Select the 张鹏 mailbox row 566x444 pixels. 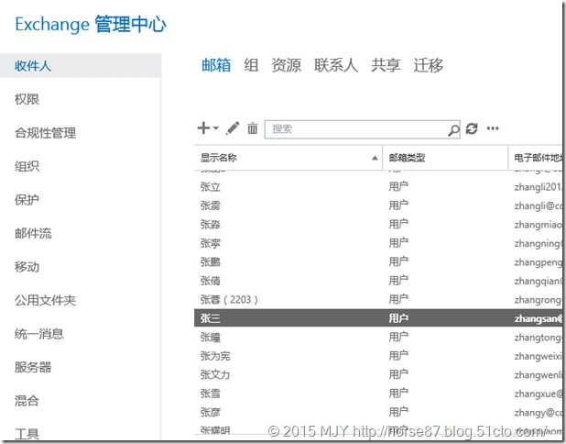378,261
